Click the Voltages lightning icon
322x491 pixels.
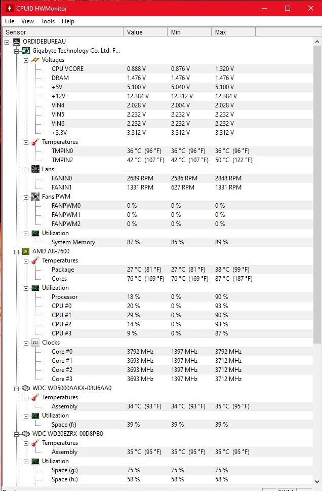35,60
